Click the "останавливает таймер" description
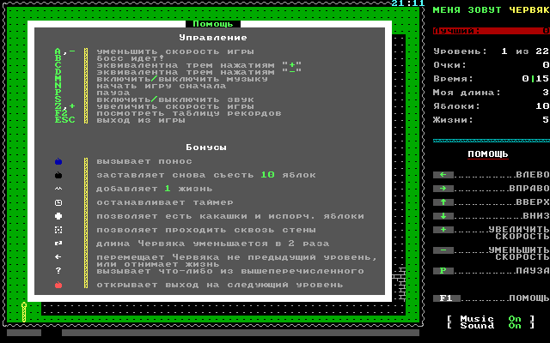 [x=165, y=202]
